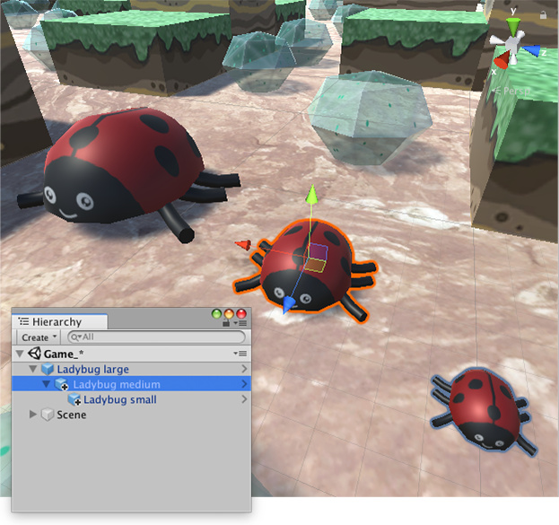Expand the Scene object in Hierarchy
The height and width of the screenshot is (525, 559).
pos(34,415)
